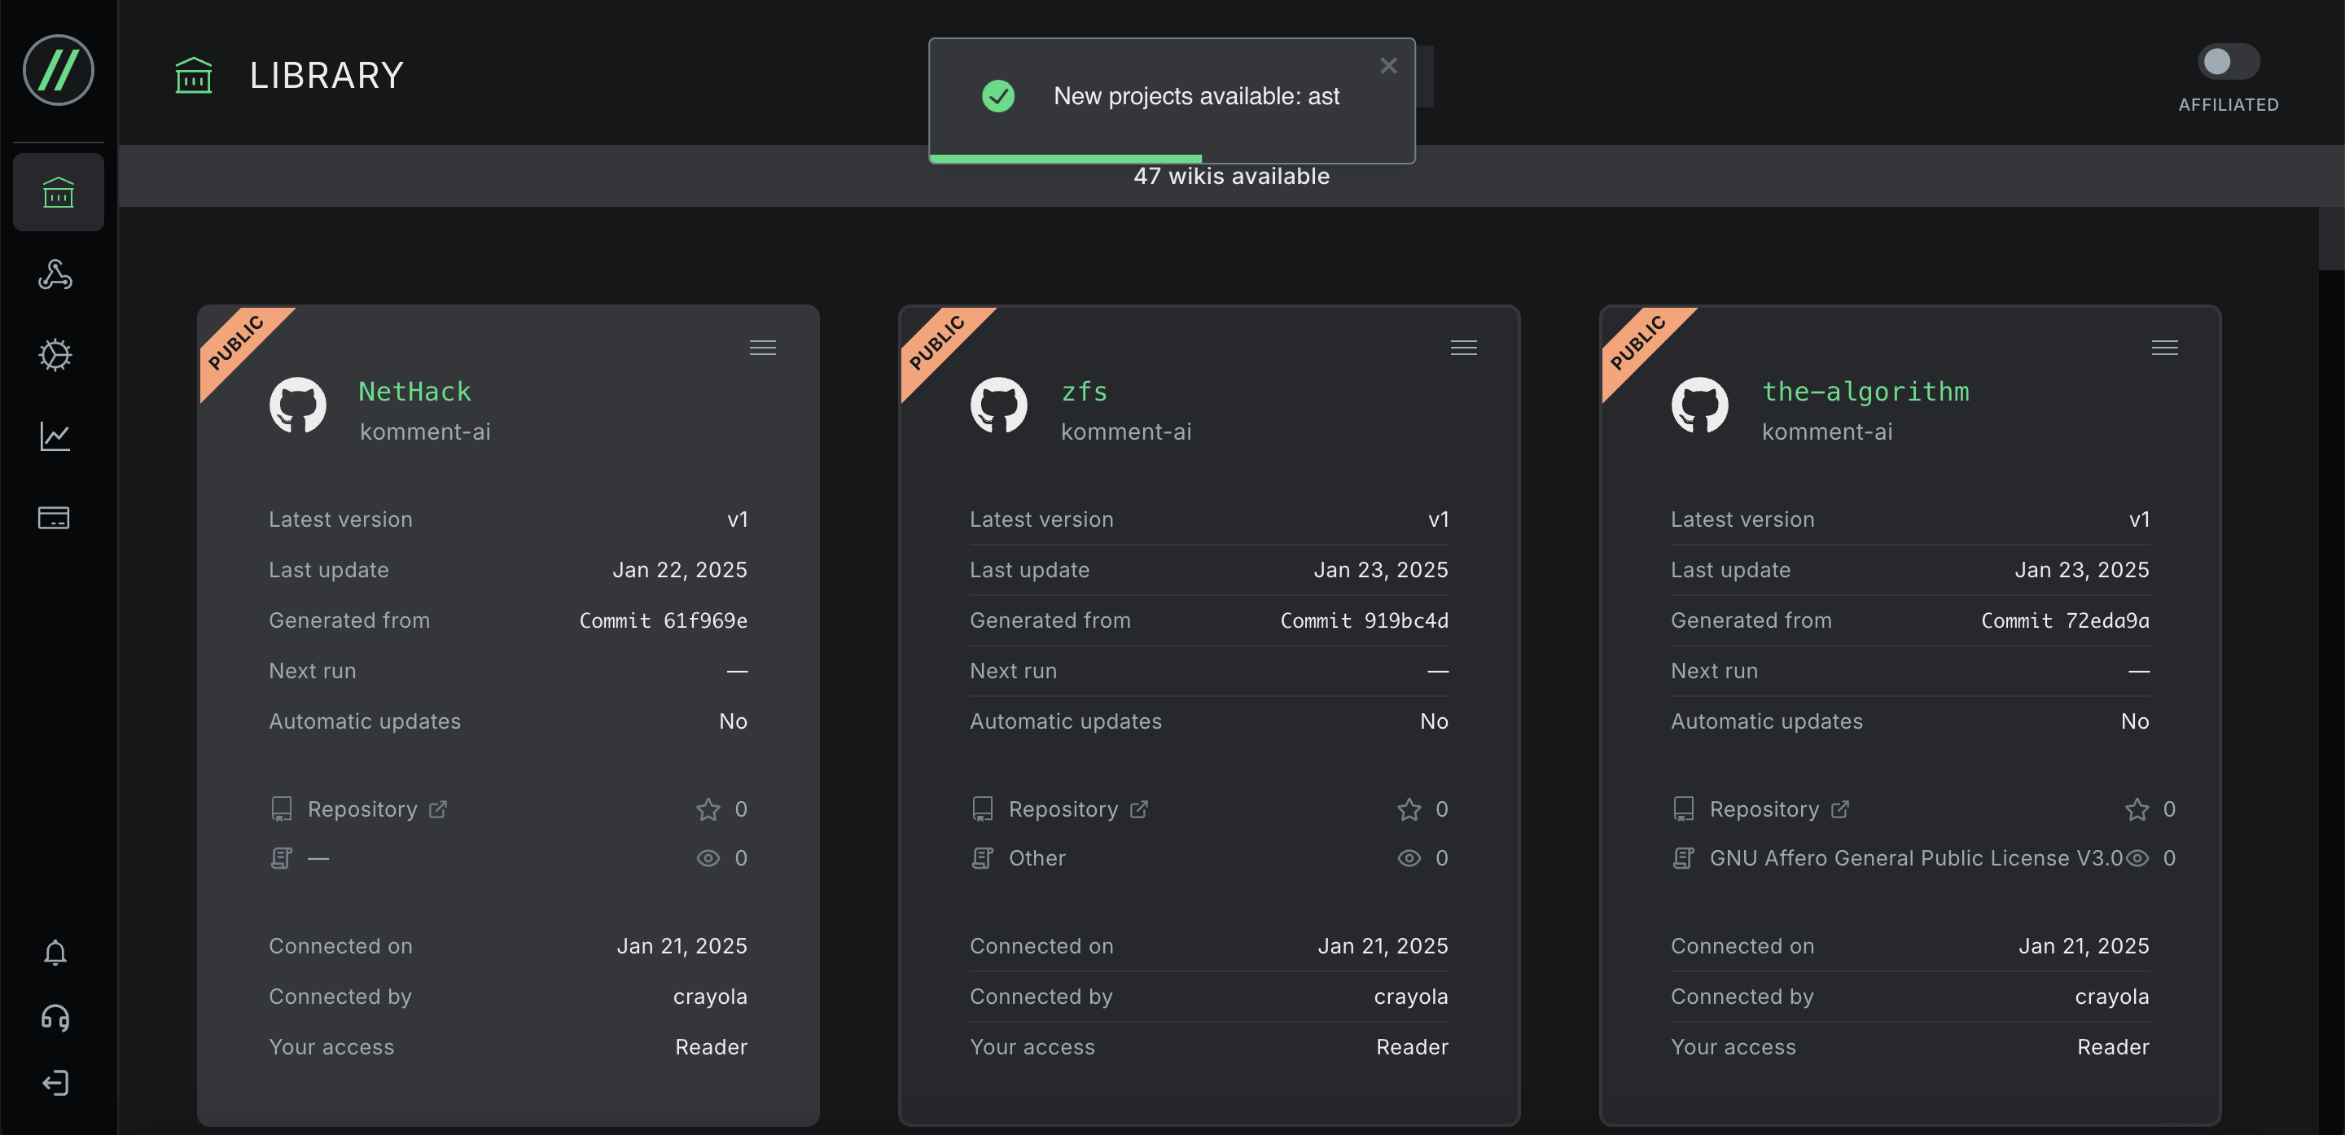Expand the-algorithm project kebab menu

click(2166, 347)
